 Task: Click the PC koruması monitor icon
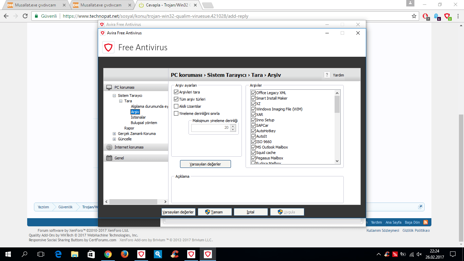[109, 87]
